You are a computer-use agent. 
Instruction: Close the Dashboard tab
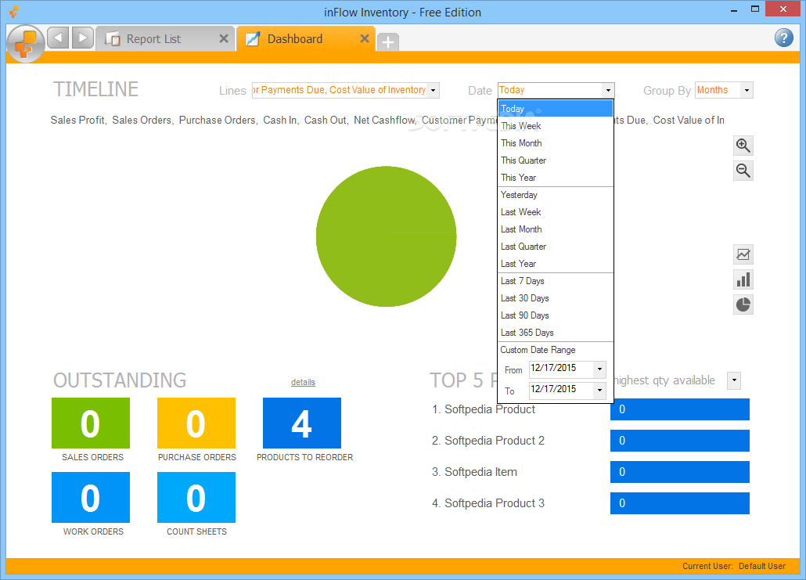point(365,38)
